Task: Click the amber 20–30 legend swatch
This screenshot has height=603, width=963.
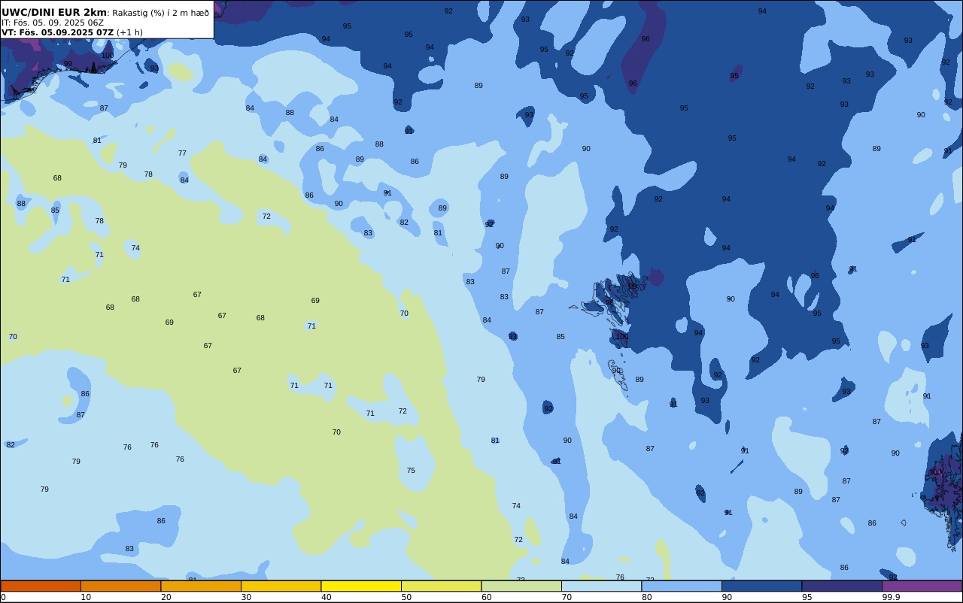Action: point(201,586)
